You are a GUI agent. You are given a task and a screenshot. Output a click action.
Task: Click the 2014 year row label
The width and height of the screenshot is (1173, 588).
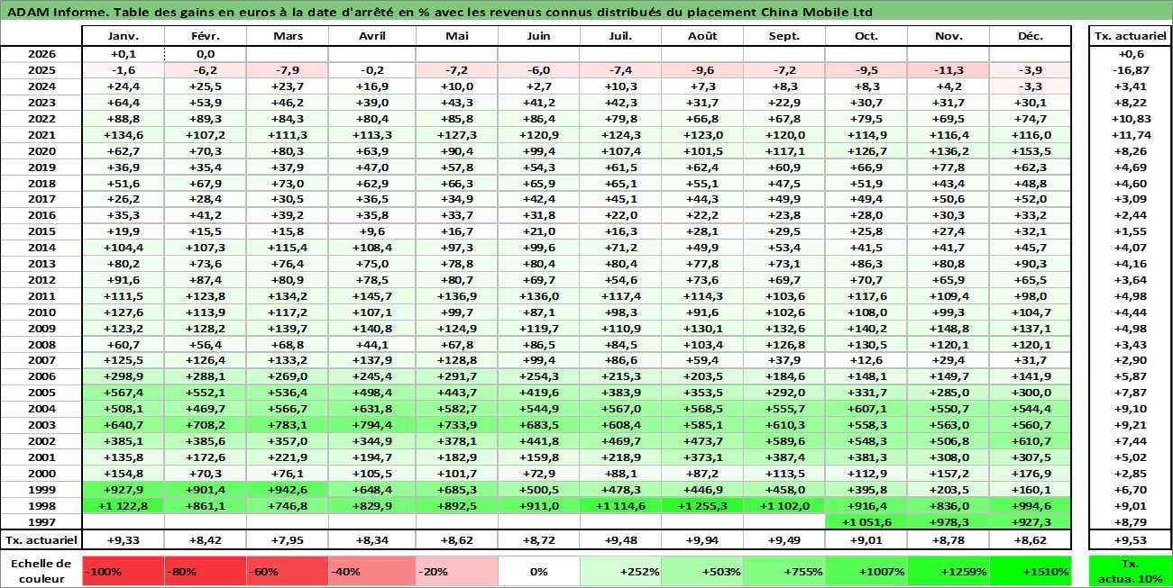click(x=41, y=248)
